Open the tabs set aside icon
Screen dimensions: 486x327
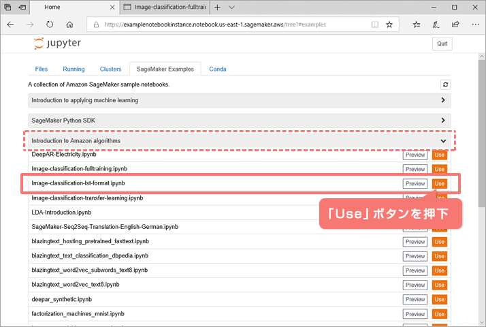(7, 7)
